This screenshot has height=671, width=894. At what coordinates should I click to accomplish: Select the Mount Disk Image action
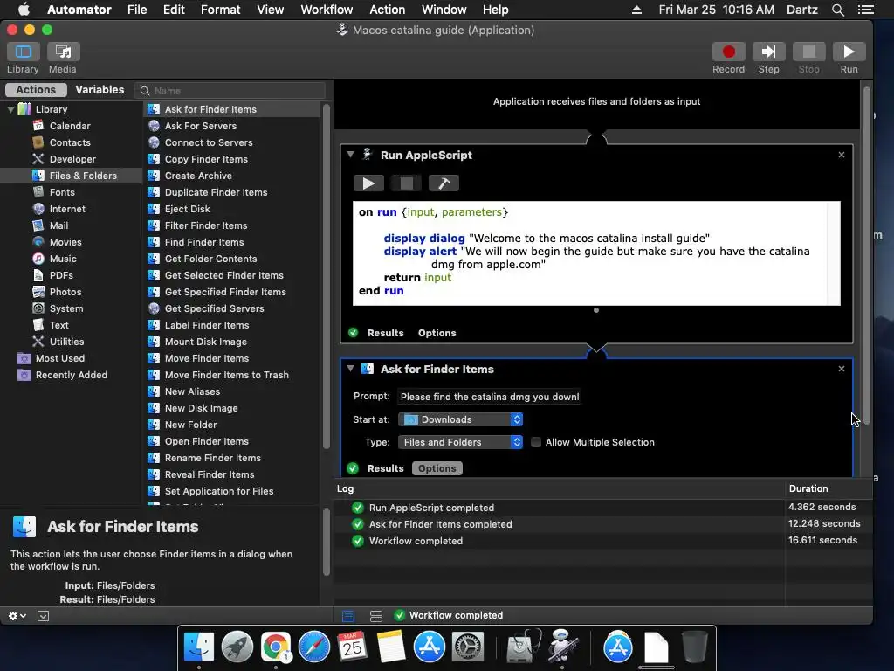click(206, 342)
